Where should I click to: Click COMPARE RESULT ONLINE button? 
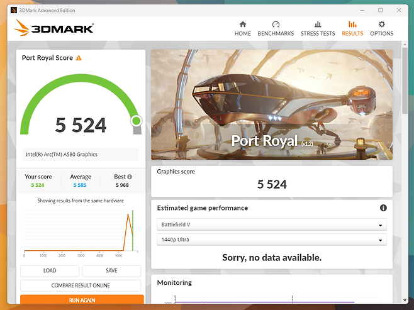point(81,285)
